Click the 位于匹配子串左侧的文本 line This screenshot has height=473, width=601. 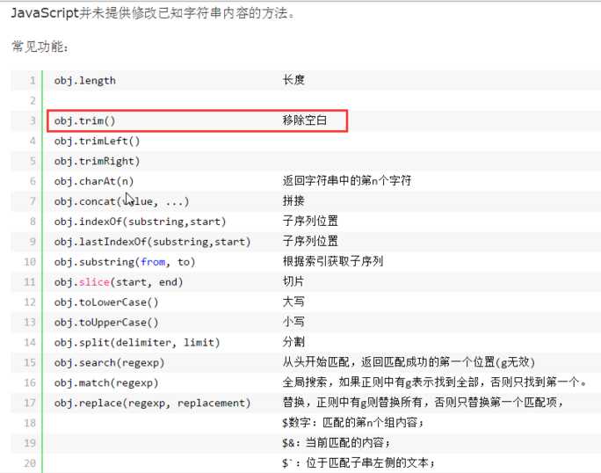click(358, 462)
